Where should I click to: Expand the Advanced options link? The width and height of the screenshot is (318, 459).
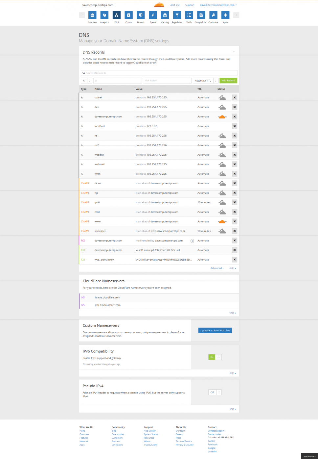tap(217, 268)
